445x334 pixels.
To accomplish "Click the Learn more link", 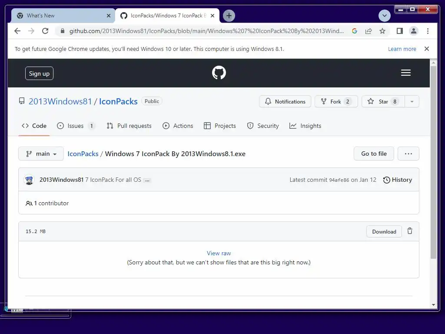I will pyautogui.click(x=402, y=49).
